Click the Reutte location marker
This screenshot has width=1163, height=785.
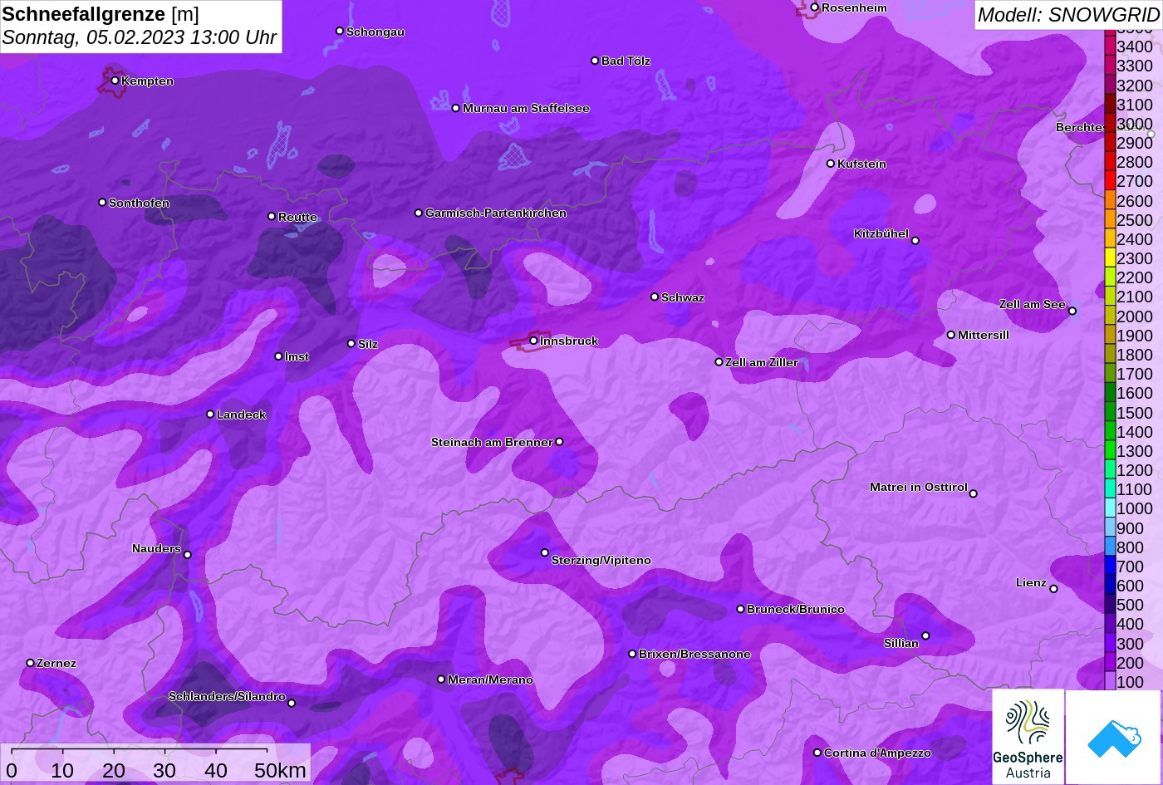tap(272, 216)
